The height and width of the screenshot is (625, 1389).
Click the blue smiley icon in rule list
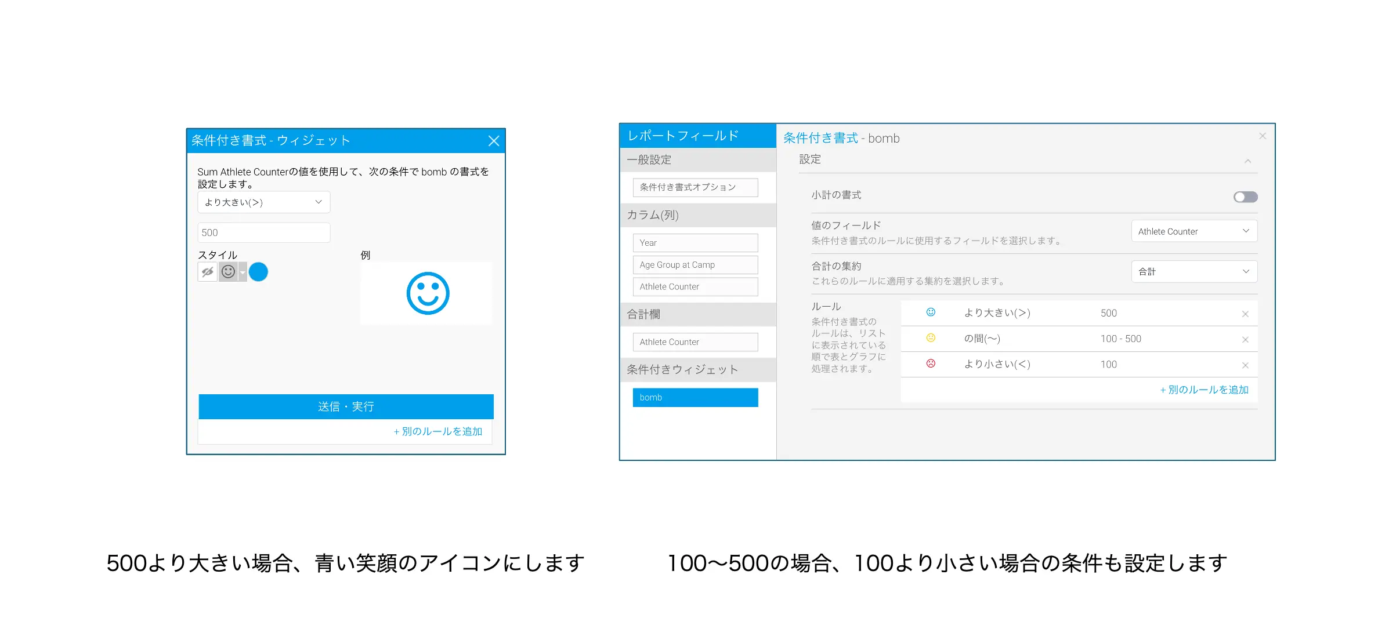tap(931, 312)
